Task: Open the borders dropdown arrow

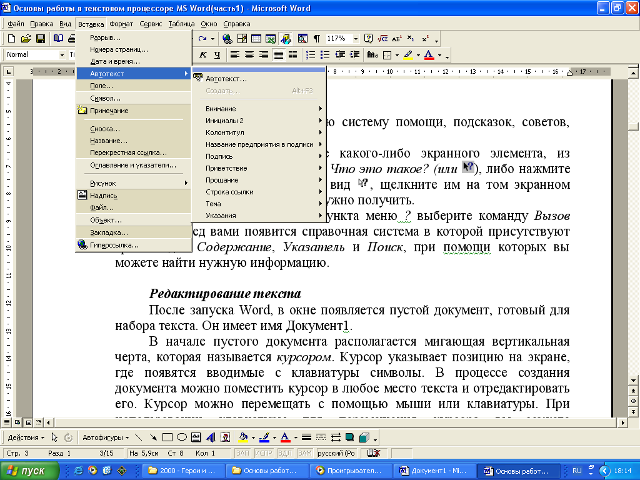Action: click(397, 55)
